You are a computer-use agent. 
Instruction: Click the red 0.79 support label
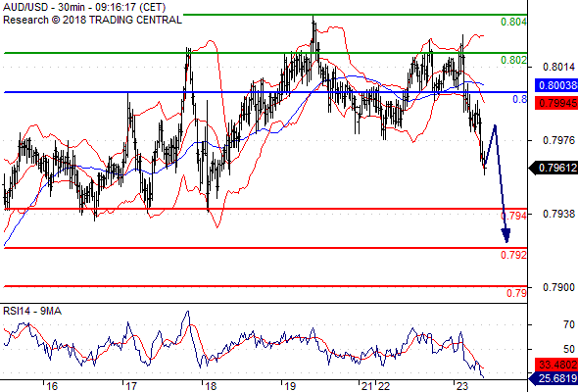click(516, 293)
